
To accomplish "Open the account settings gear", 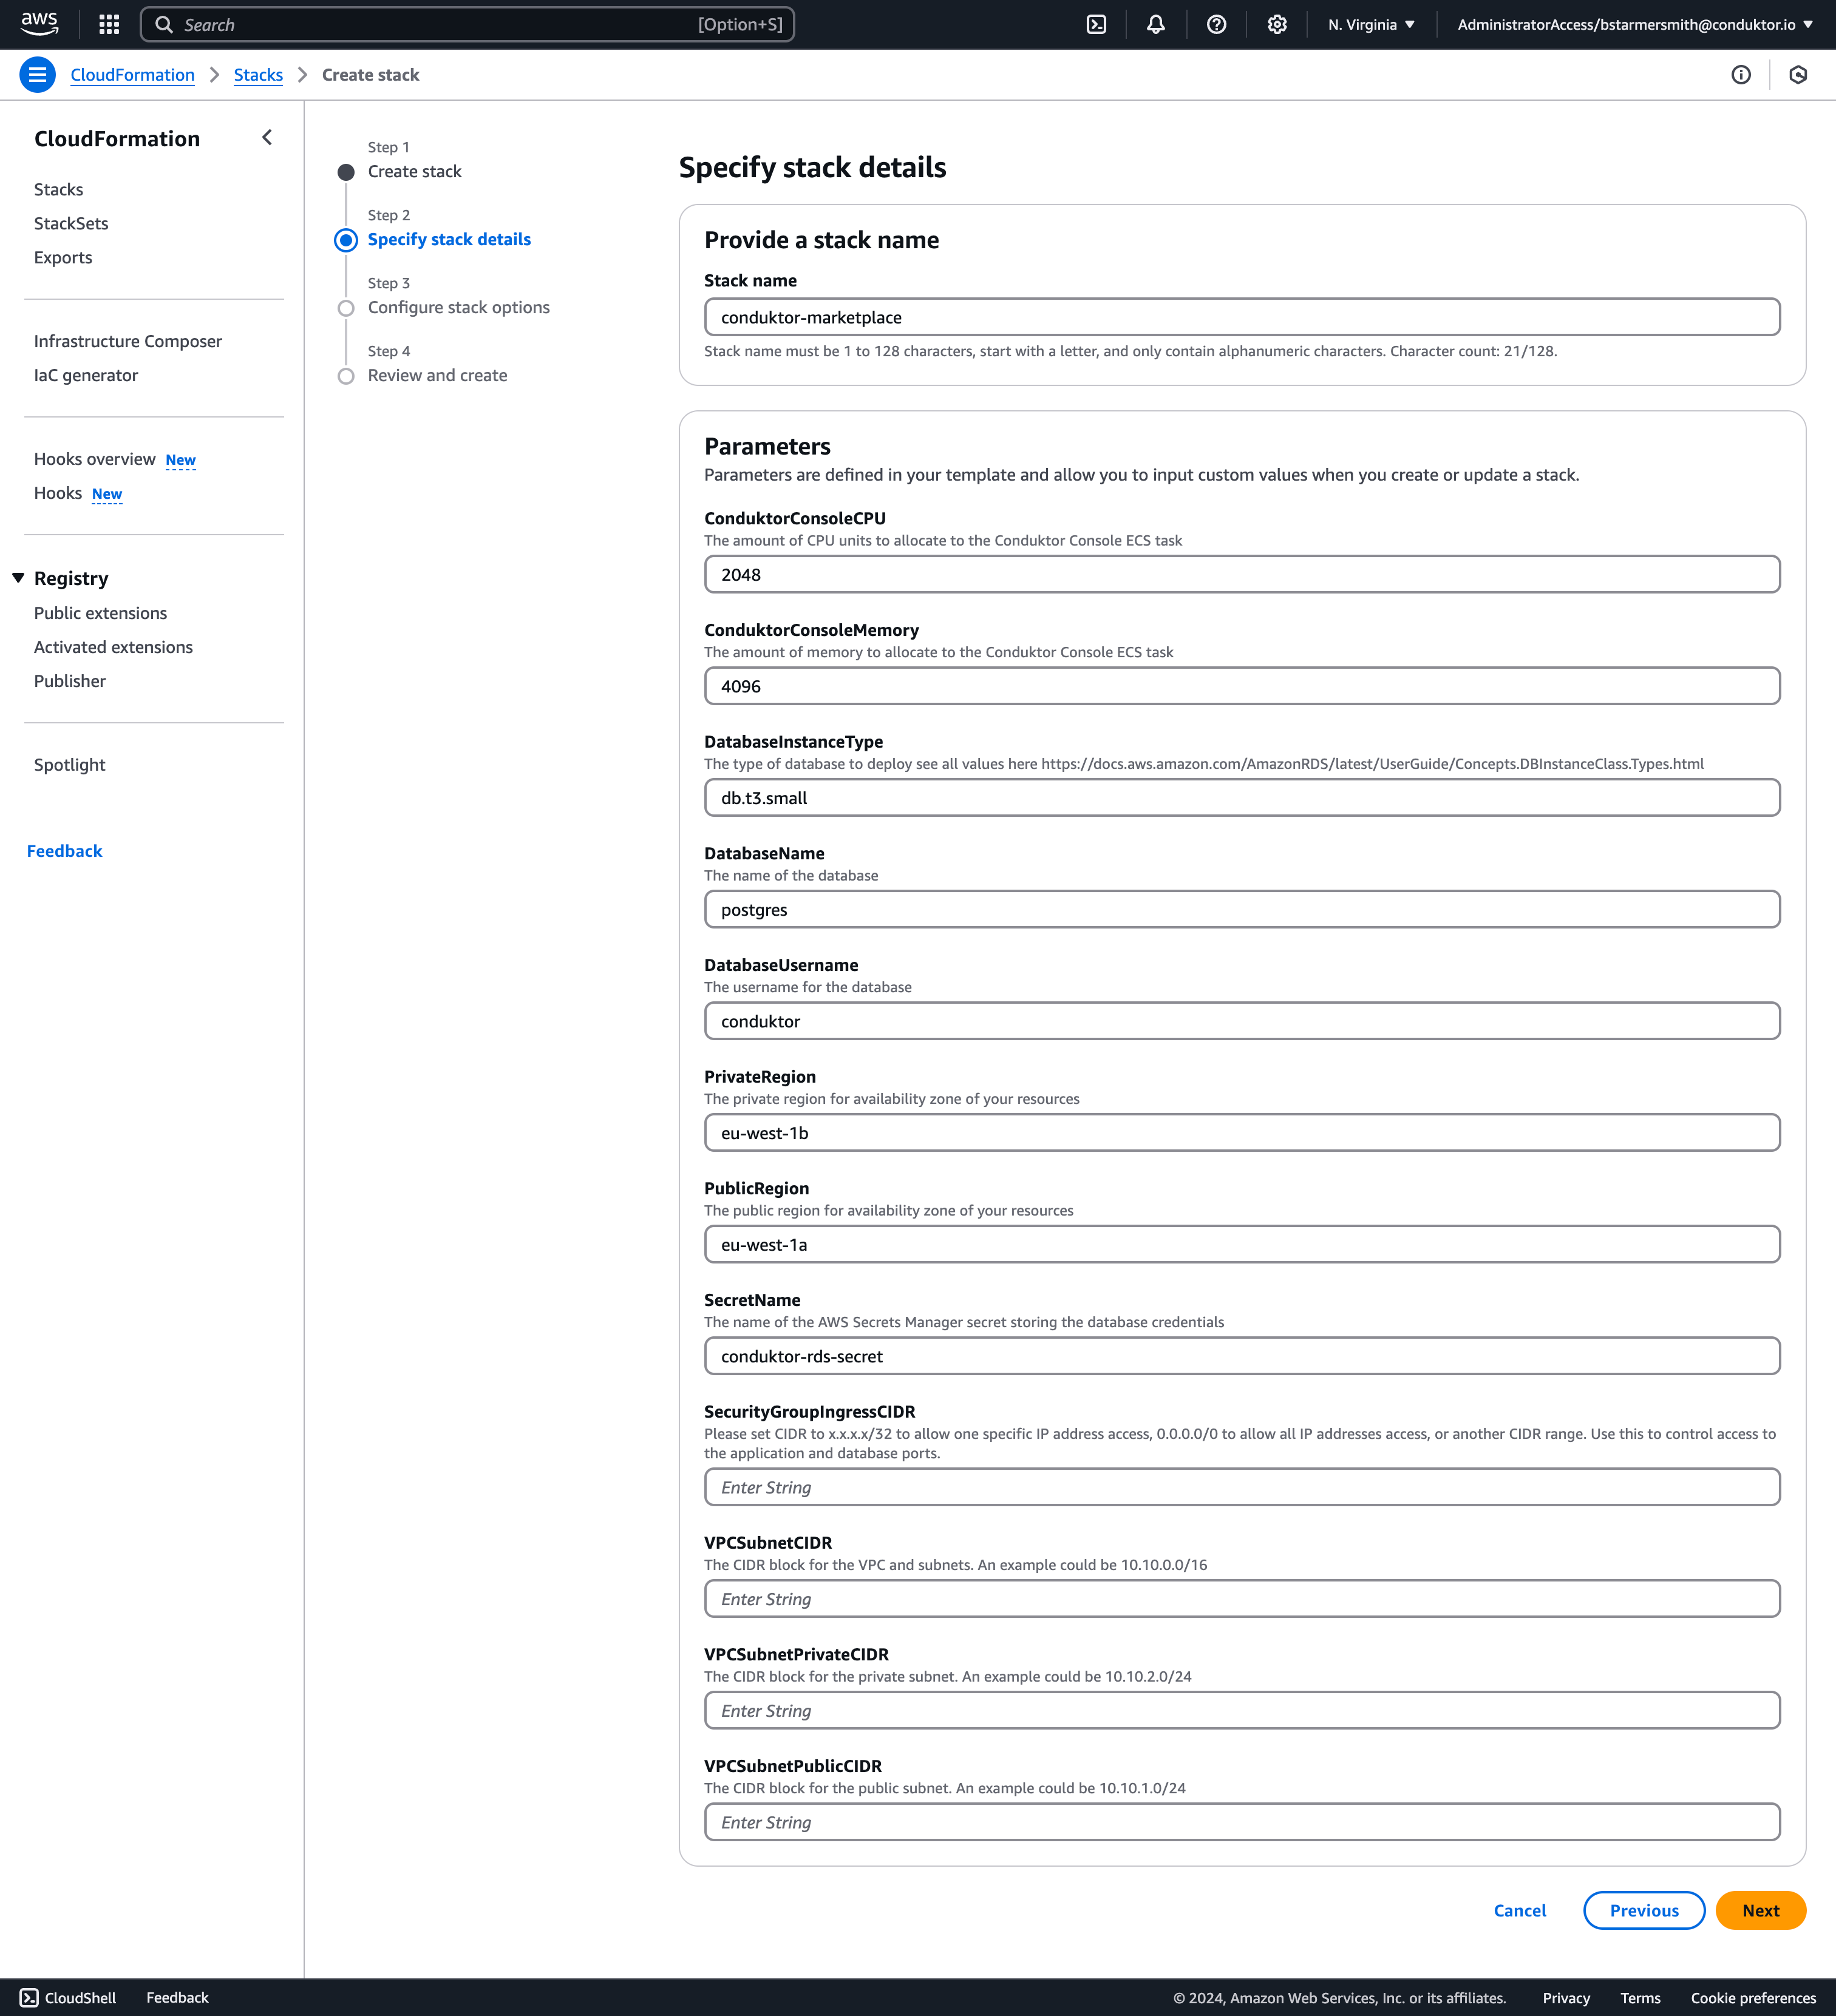I will (x=1277, y=24).
